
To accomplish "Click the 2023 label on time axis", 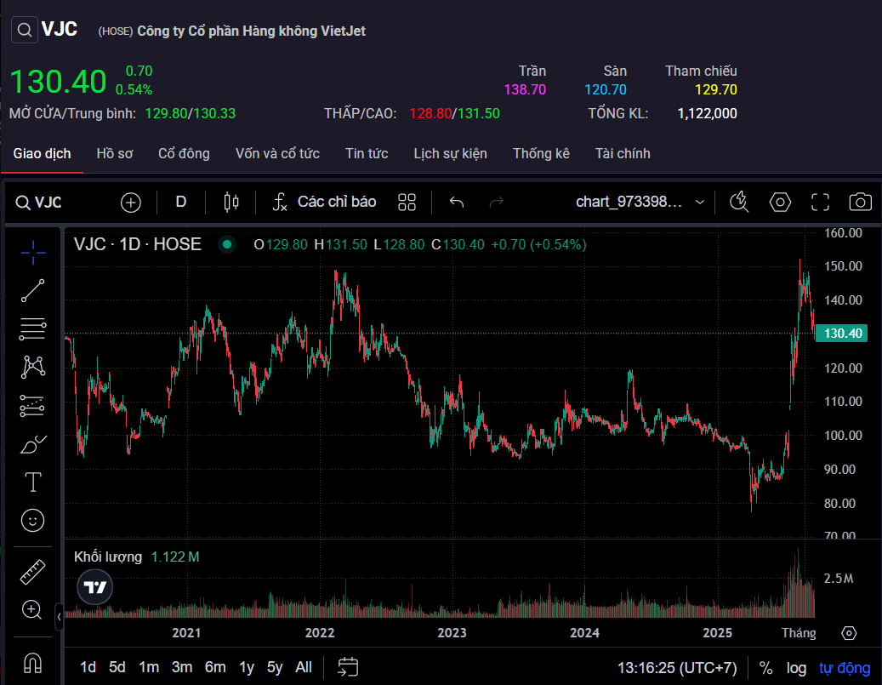I will click(x=452, y=632).
